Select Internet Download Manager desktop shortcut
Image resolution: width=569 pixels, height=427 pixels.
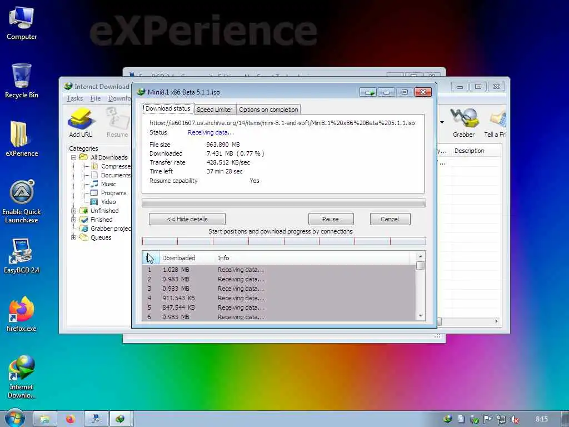pos(22,376)
